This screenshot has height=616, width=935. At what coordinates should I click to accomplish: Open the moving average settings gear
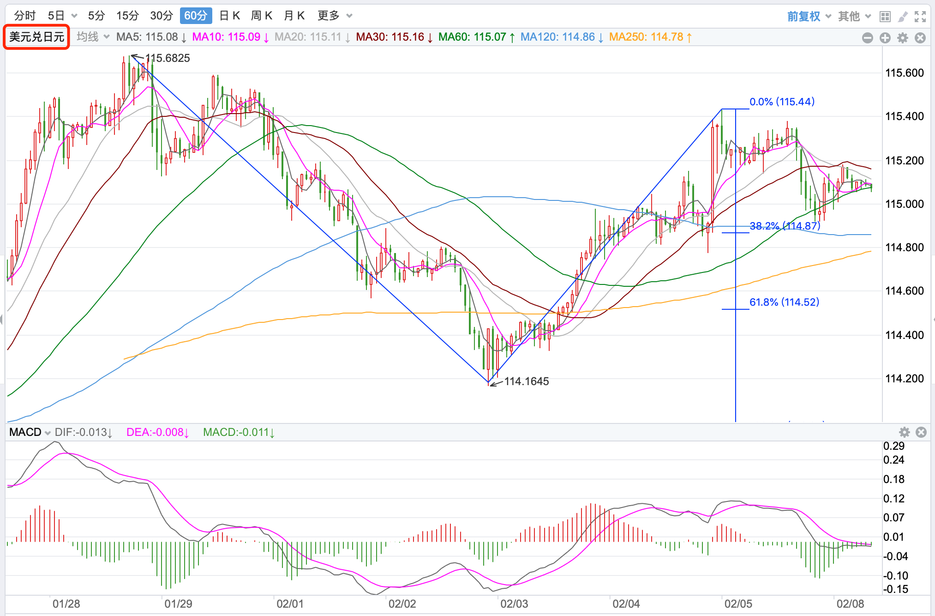coord(903,38)
